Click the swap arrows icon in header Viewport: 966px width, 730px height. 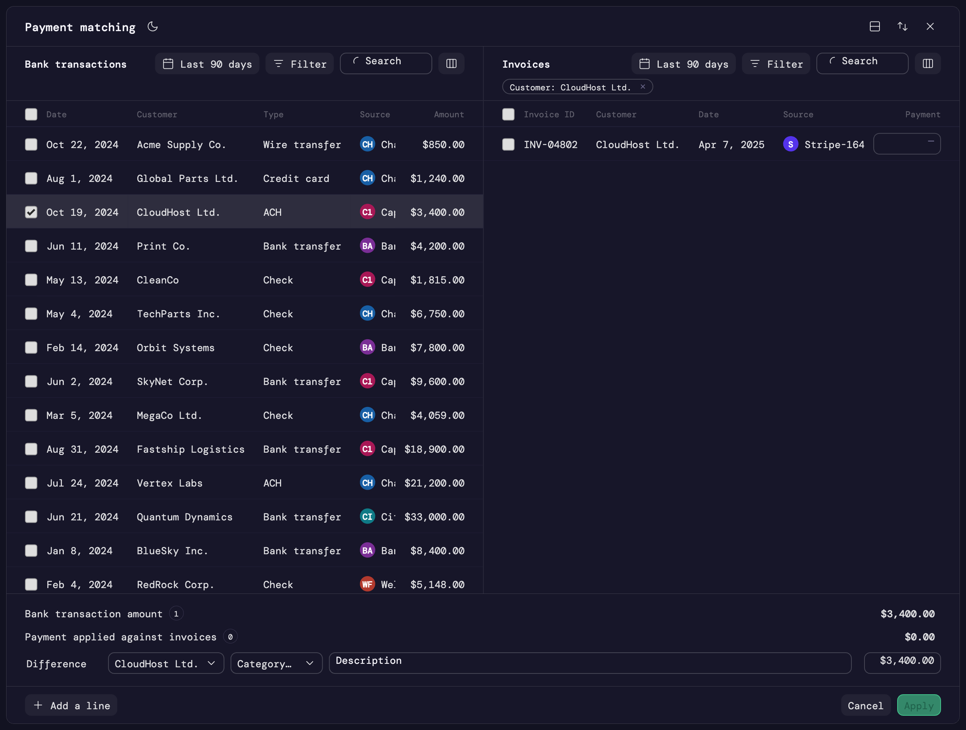click(x=903, y=27)
